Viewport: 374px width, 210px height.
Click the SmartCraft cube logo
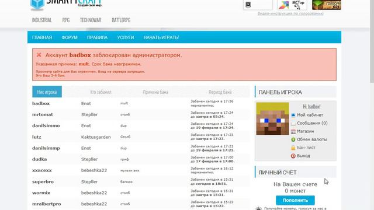pos(37,5)
